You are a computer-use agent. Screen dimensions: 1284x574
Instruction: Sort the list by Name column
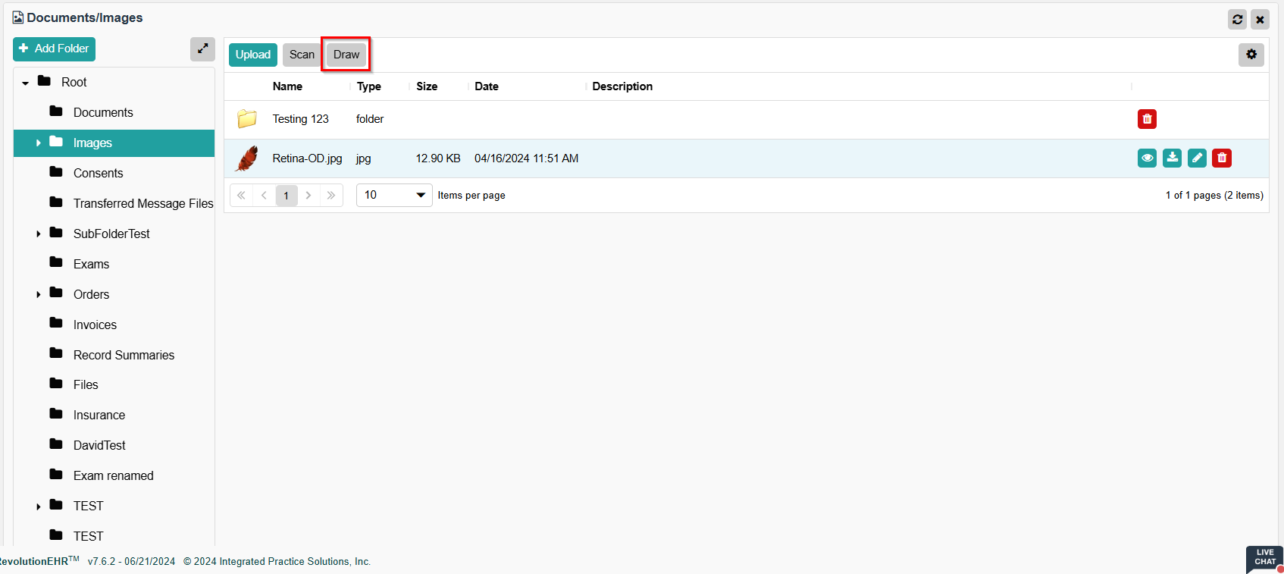(287, 86)
